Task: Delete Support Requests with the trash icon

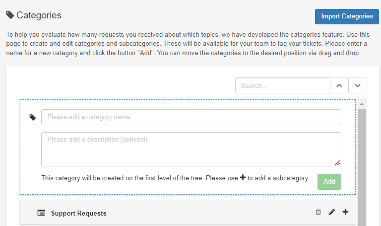Action: point(318,213)
